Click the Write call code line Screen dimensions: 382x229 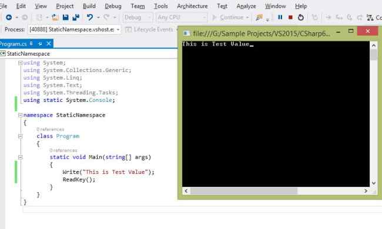click(108, 172)
